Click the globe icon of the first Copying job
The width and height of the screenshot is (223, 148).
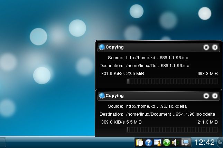[x=102, y=47]
